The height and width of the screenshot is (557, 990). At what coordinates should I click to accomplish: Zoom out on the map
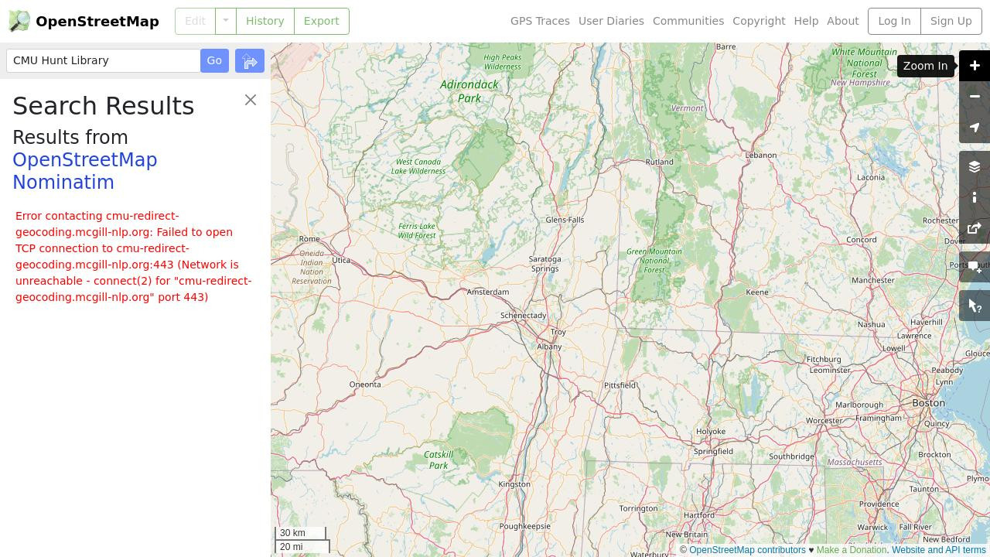(x=975, y=97)
